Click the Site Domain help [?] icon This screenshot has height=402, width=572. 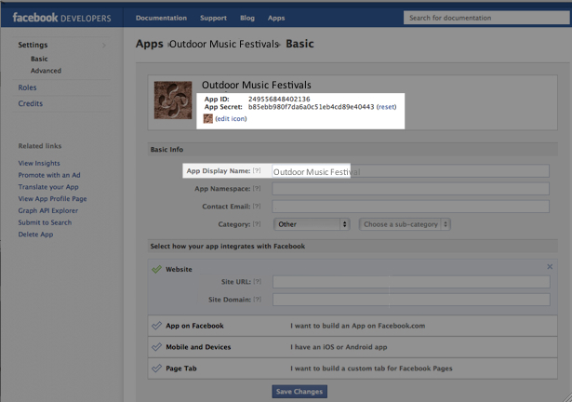(258, 300)
